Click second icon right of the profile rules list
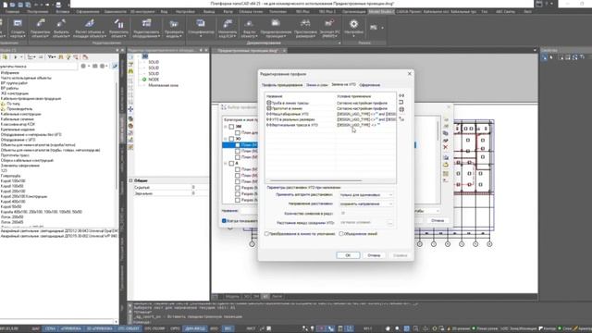 [401, 103]
